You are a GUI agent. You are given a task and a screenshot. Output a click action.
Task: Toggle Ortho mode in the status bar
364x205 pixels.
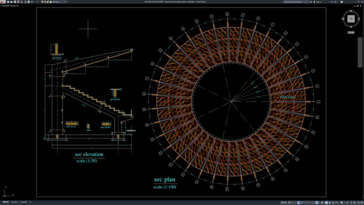(x=299, y=203)
